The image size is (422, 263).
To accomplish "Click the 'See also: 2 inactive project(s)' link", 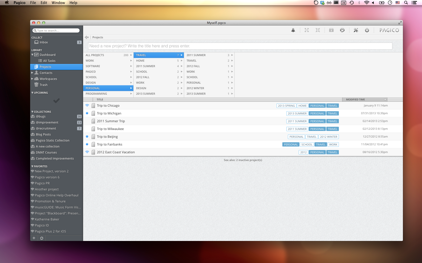I will (243, 160).
